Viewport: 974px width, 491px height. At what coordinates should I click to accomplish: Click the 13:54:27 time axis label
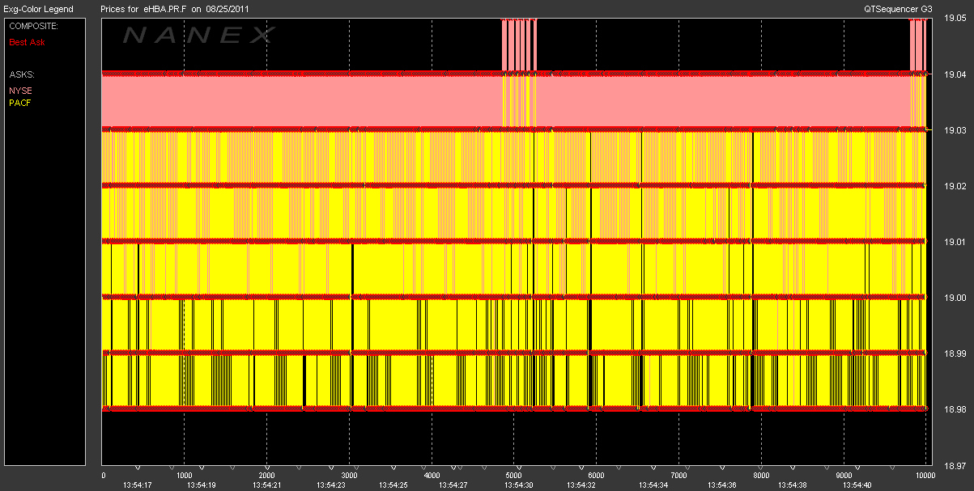(452, 485)
